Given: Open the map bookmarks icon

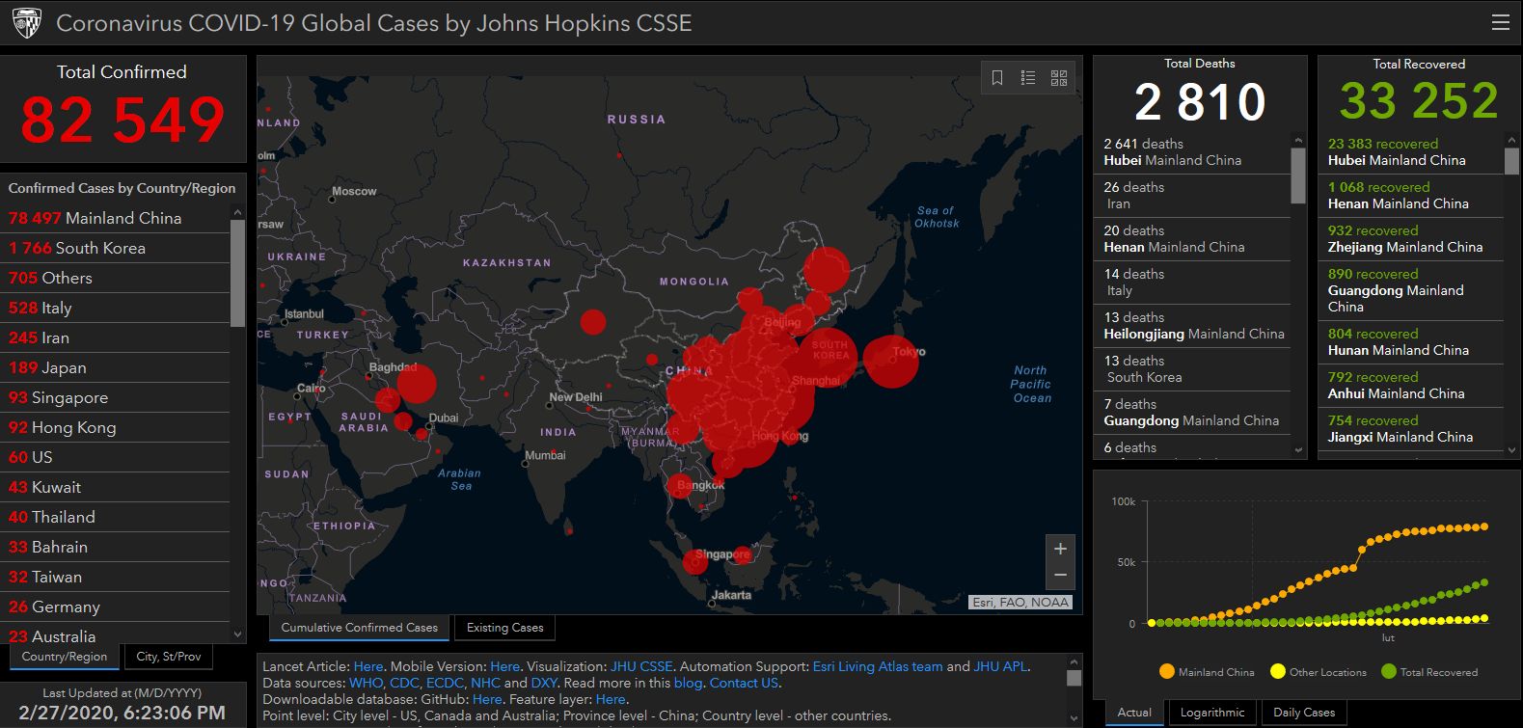Looking at the screenshot, I should click(x=997, y=78).
